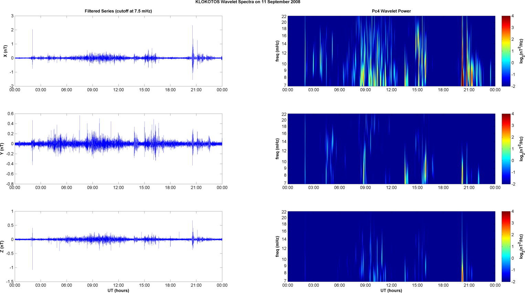Click the "10" frequency tick of the bottom spectrogram
This screenshot has width=525, height=293.
point(284,260)
